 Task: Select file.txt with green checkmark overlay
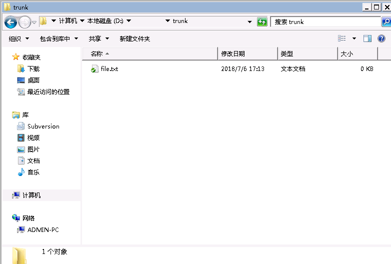[x=104, y=69]
